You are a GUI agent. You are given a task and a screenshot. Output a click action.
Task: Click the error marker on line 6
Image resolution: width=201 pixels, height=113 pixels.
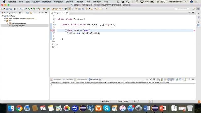[51, 30]
